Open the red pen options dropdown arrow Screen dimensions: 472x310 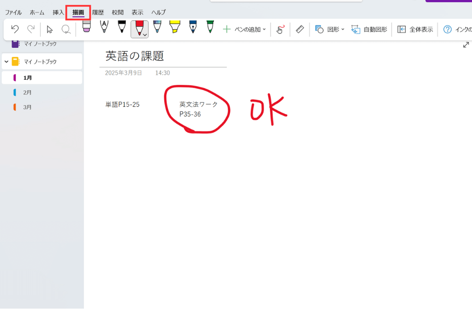[x=145, y=35]
